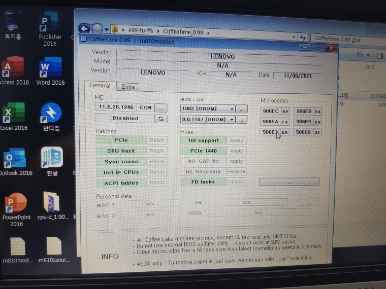Click Explorer back arrow button

pos(84,29)
